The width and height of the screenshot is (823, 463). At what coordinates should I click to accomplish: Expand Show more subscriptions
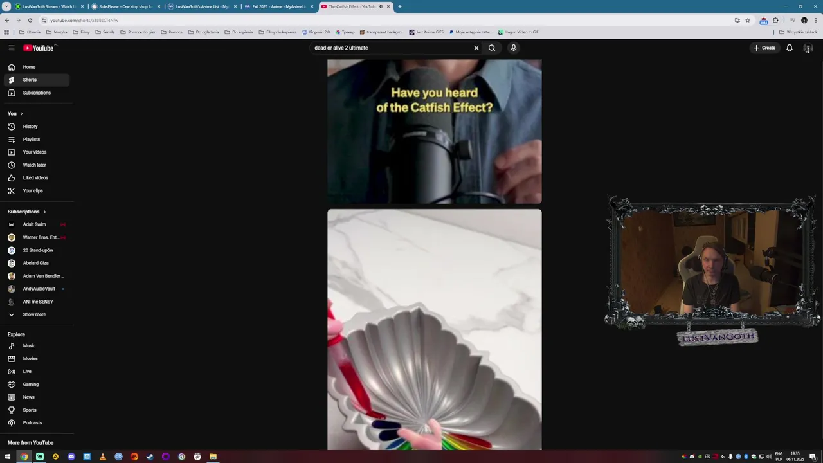pos(37,314)
